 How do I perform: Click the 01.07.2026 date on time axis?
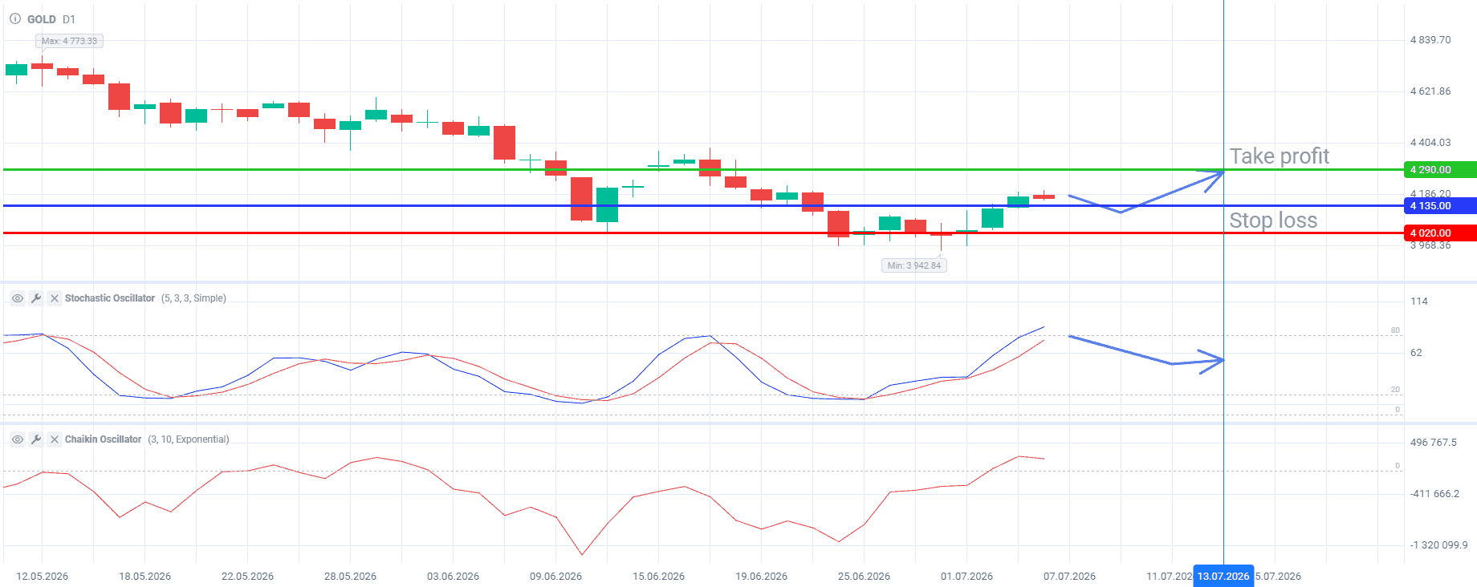coord(967,577)
